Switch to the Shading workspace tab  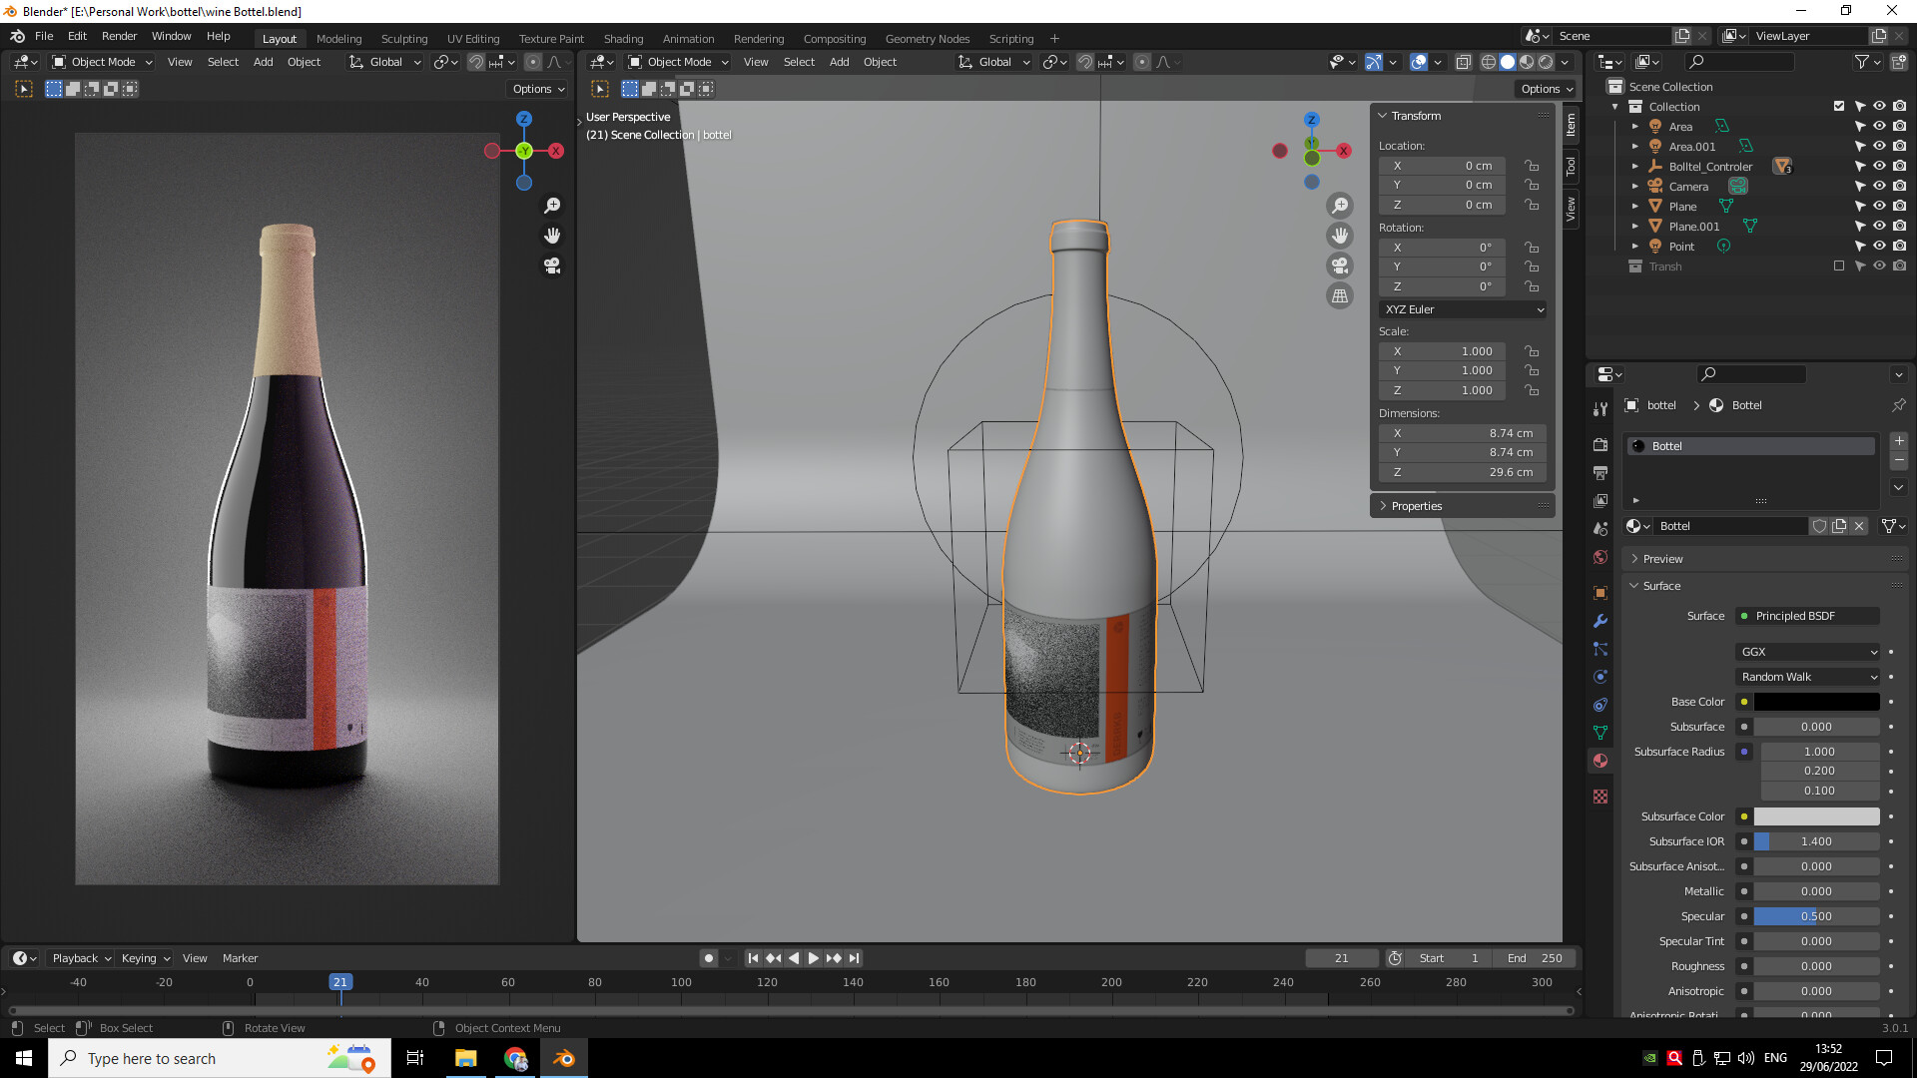(623, 39)
